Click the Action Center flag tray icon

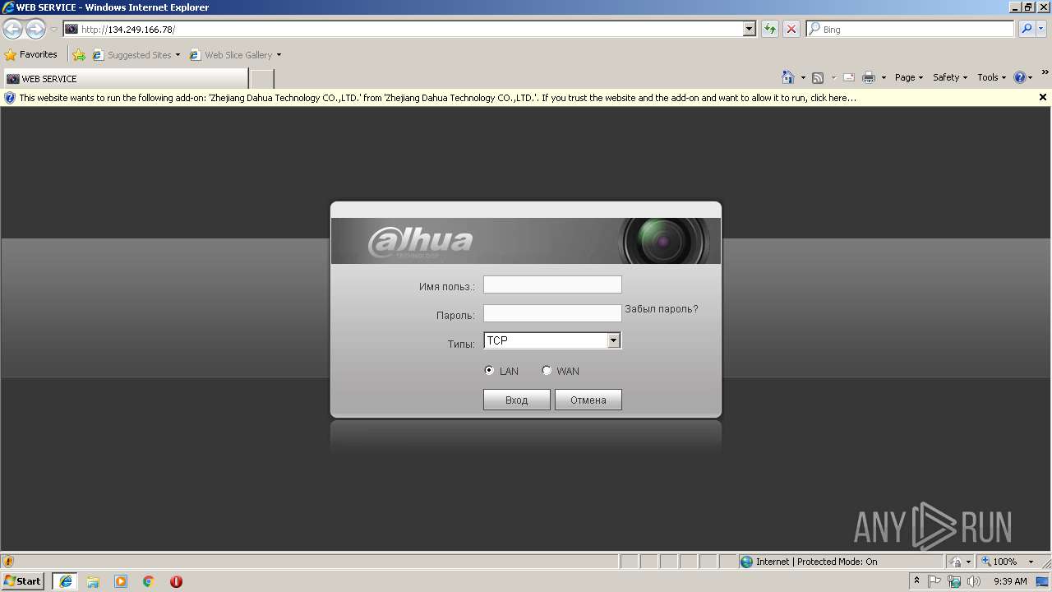click(x=934, y=581)
